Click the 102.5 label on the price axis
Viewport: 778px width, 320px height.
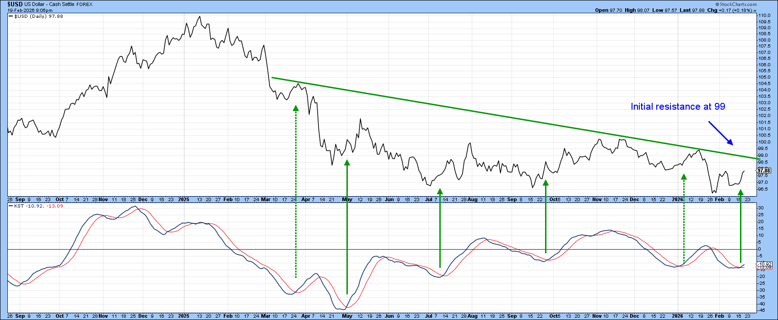[x=764, y=109]
